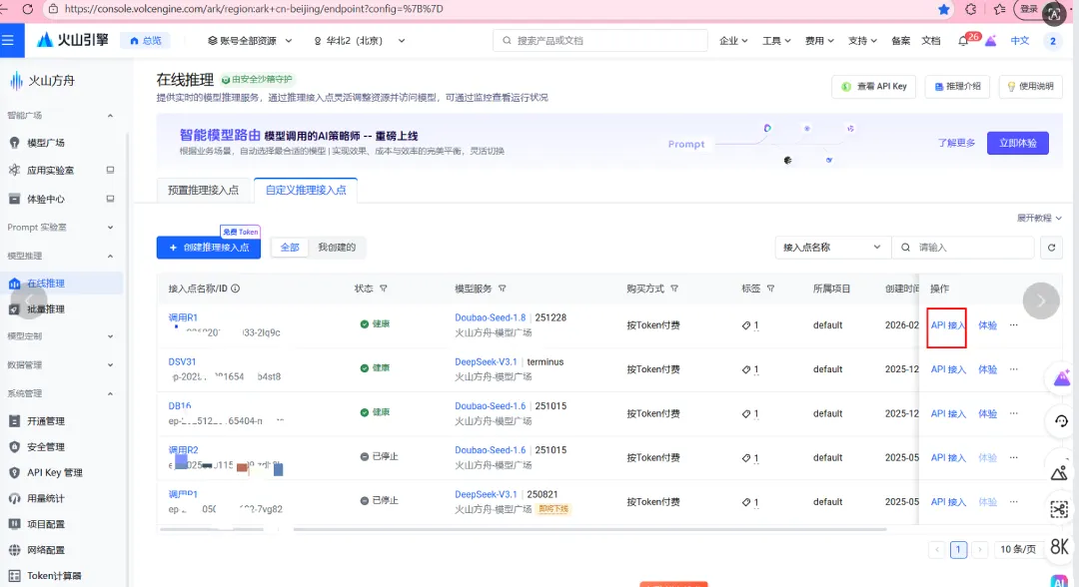The height and width of the screenshot is (587, 1079).
Task: Click 立即体验 in the banner
Action: pos(1018,143)
